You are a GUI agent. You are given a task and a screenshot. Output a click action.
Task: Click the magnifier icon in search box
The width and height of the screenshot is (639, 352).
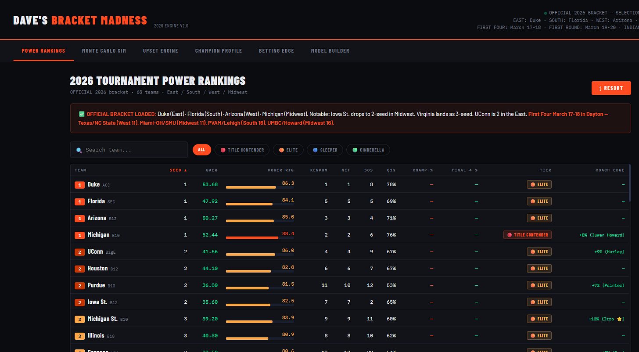click(79, 150)
